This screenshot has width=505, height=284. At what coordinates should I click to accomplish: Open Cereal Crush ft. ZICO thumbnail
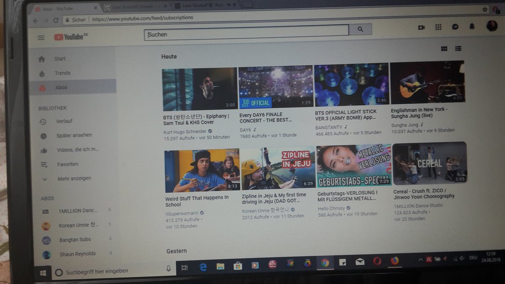pos(430,163)
